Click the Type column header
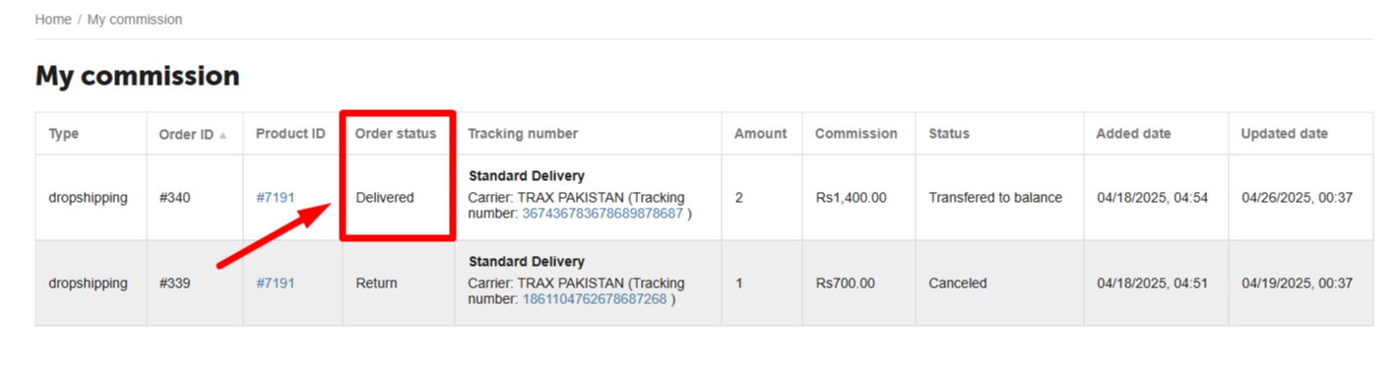The width and height of the screenshot is (1397, 375). click(x=64, y=134)
